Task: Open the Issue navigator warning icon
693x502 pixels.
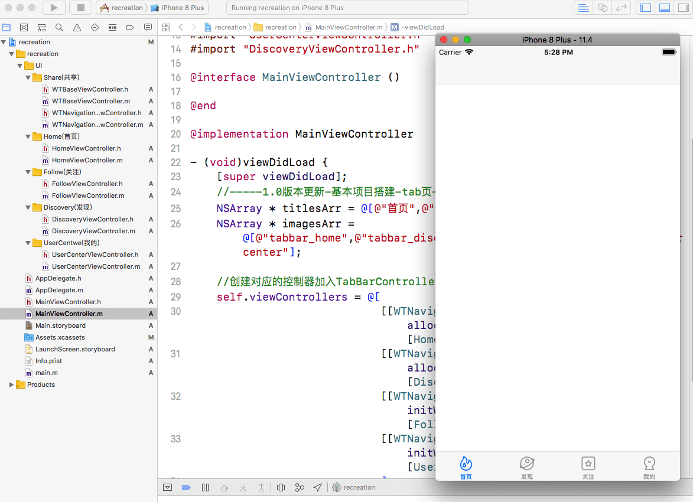Action: (x=77, y=28)
